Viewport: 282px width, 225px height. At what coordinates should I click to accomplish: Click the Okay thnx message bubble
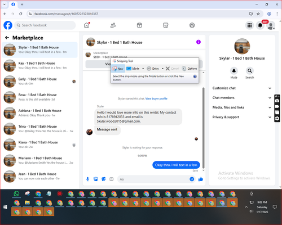point(176,165)
